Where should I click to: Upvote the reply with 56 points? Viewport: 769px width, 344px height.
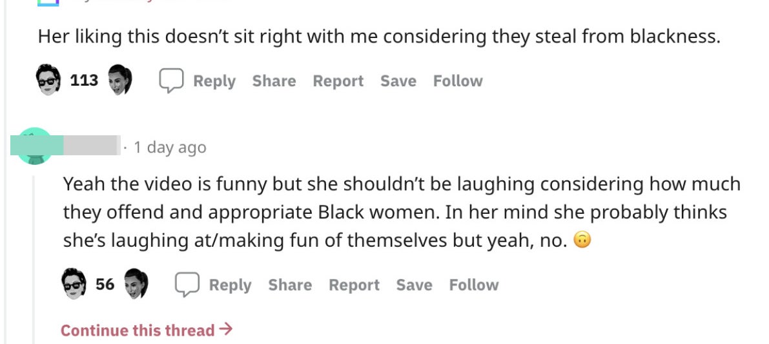[74, 284]
